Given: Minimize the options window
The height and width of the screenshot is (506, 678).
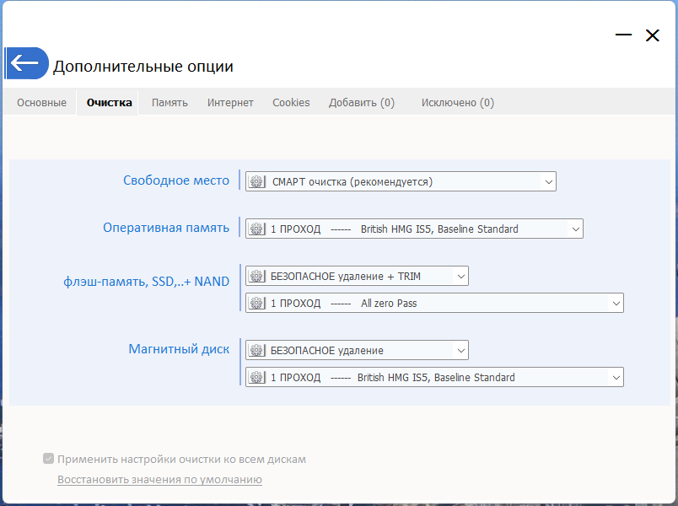Looking at the screenshot, I should tap(623, 35).
